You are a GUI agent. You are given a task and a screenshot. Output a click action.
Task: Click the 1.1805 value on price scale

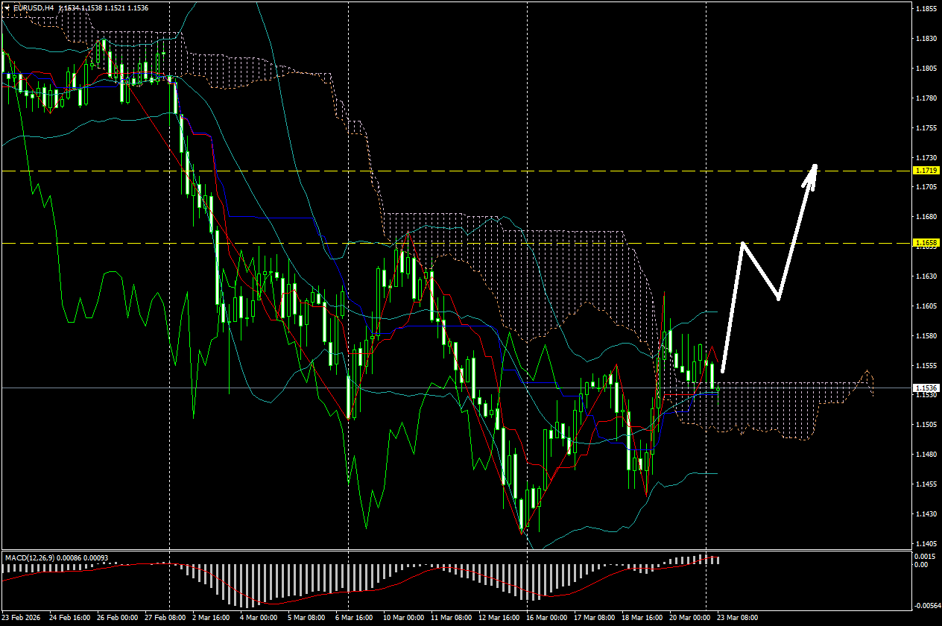coord(926,69)
